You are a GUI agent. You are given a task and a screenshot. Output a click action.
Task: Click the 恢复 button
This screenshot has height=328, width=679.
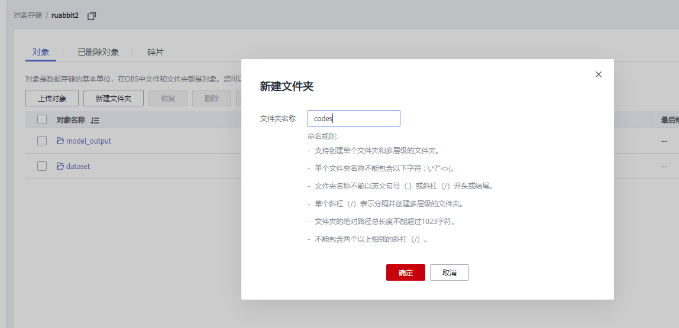168,98
